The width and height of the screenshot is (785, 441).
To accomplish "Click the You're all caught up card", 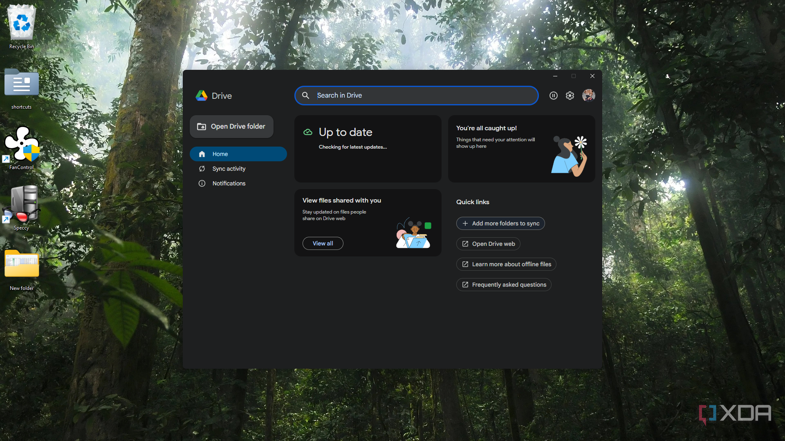I will (522, 149).
